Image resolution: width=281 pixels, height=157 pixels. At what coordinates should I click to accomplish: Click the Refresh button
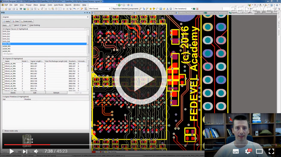[x=57, y=93]
